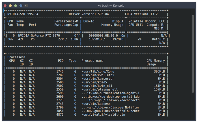
Task: Click PID 4875 in process list
Action: [60, 115]
